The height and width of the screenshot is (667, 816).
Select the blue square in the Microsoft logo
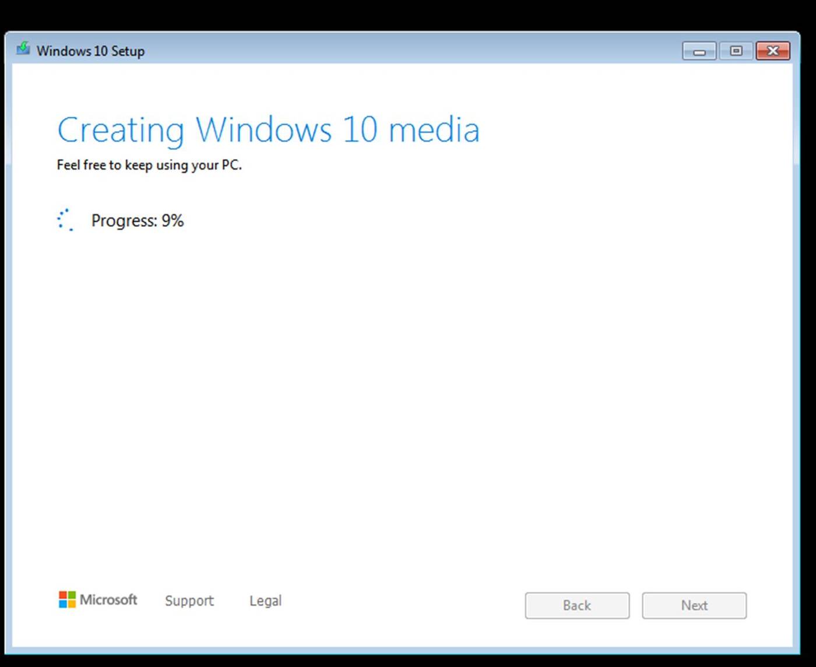[62, 603]
